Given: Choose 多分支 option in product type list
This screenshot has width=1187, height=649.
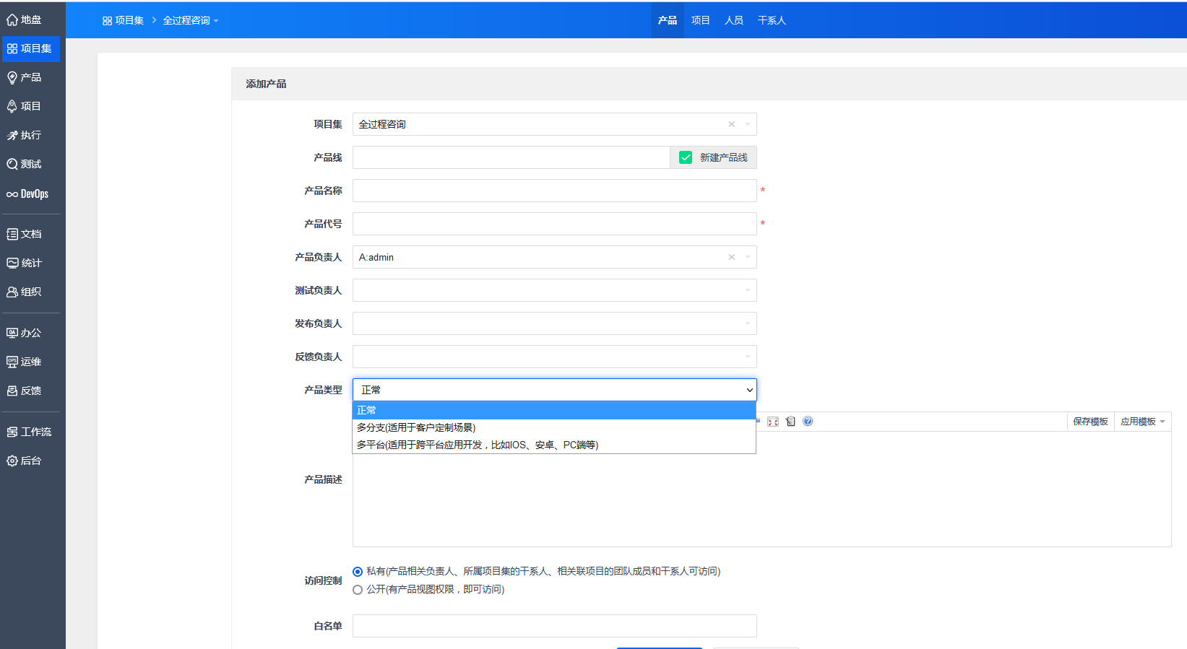Looking at the screenshot, I should click(416, 427).
